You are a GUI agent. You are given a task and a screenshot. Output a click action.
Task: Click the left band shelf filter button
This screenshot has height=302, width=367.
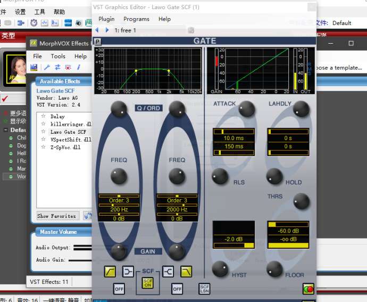(x=128, y=272)
